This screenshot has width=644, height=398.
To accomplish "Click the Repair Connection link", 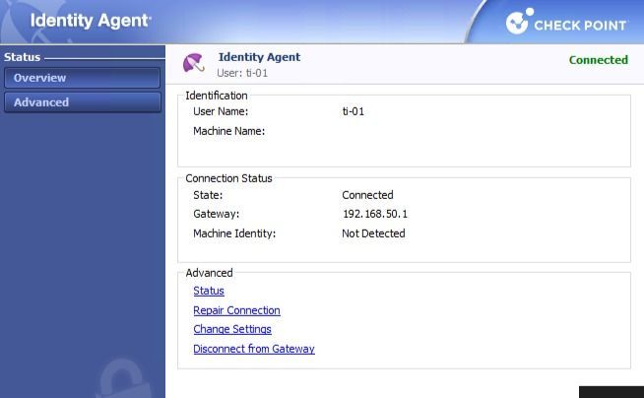I will coord(236,310).
